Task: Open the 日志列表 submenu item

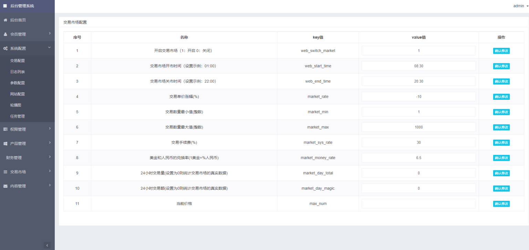Action: click(x=18, y=72)
